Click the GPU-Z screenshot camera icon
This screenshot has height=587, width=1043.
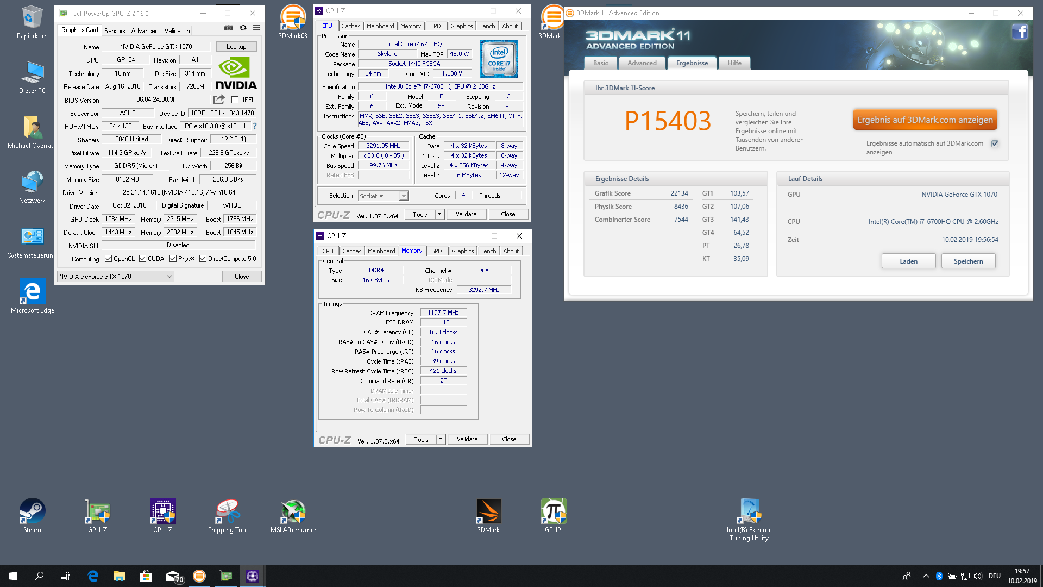point(229,28)
